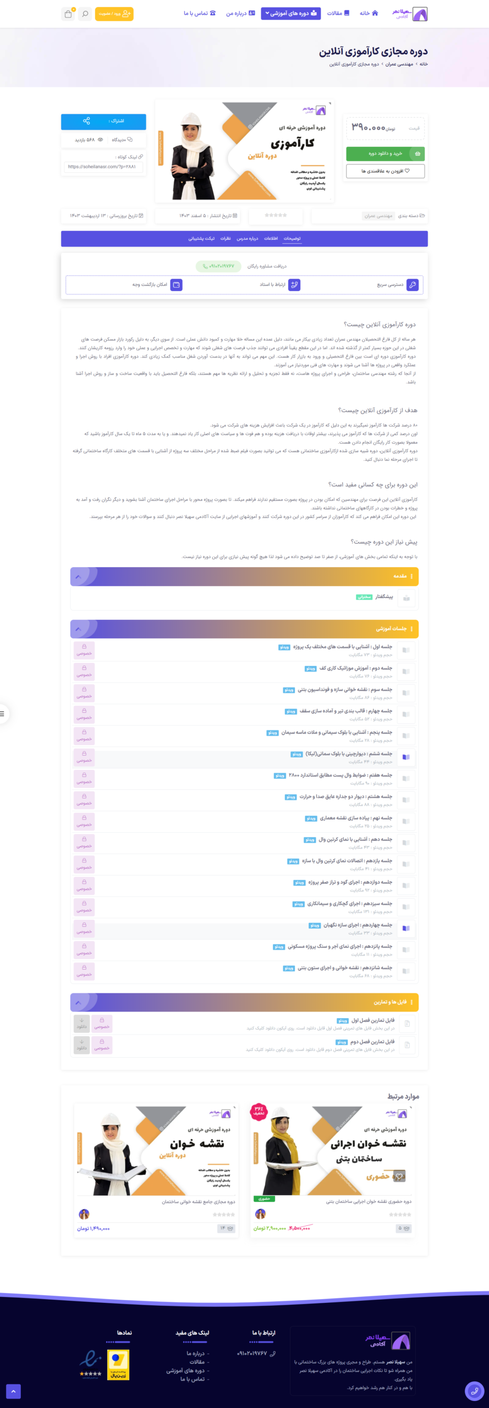Viewport: 489px width, 1408px height.
Task: Click the back-to-top arrow button
Action: coord(13,1391)
